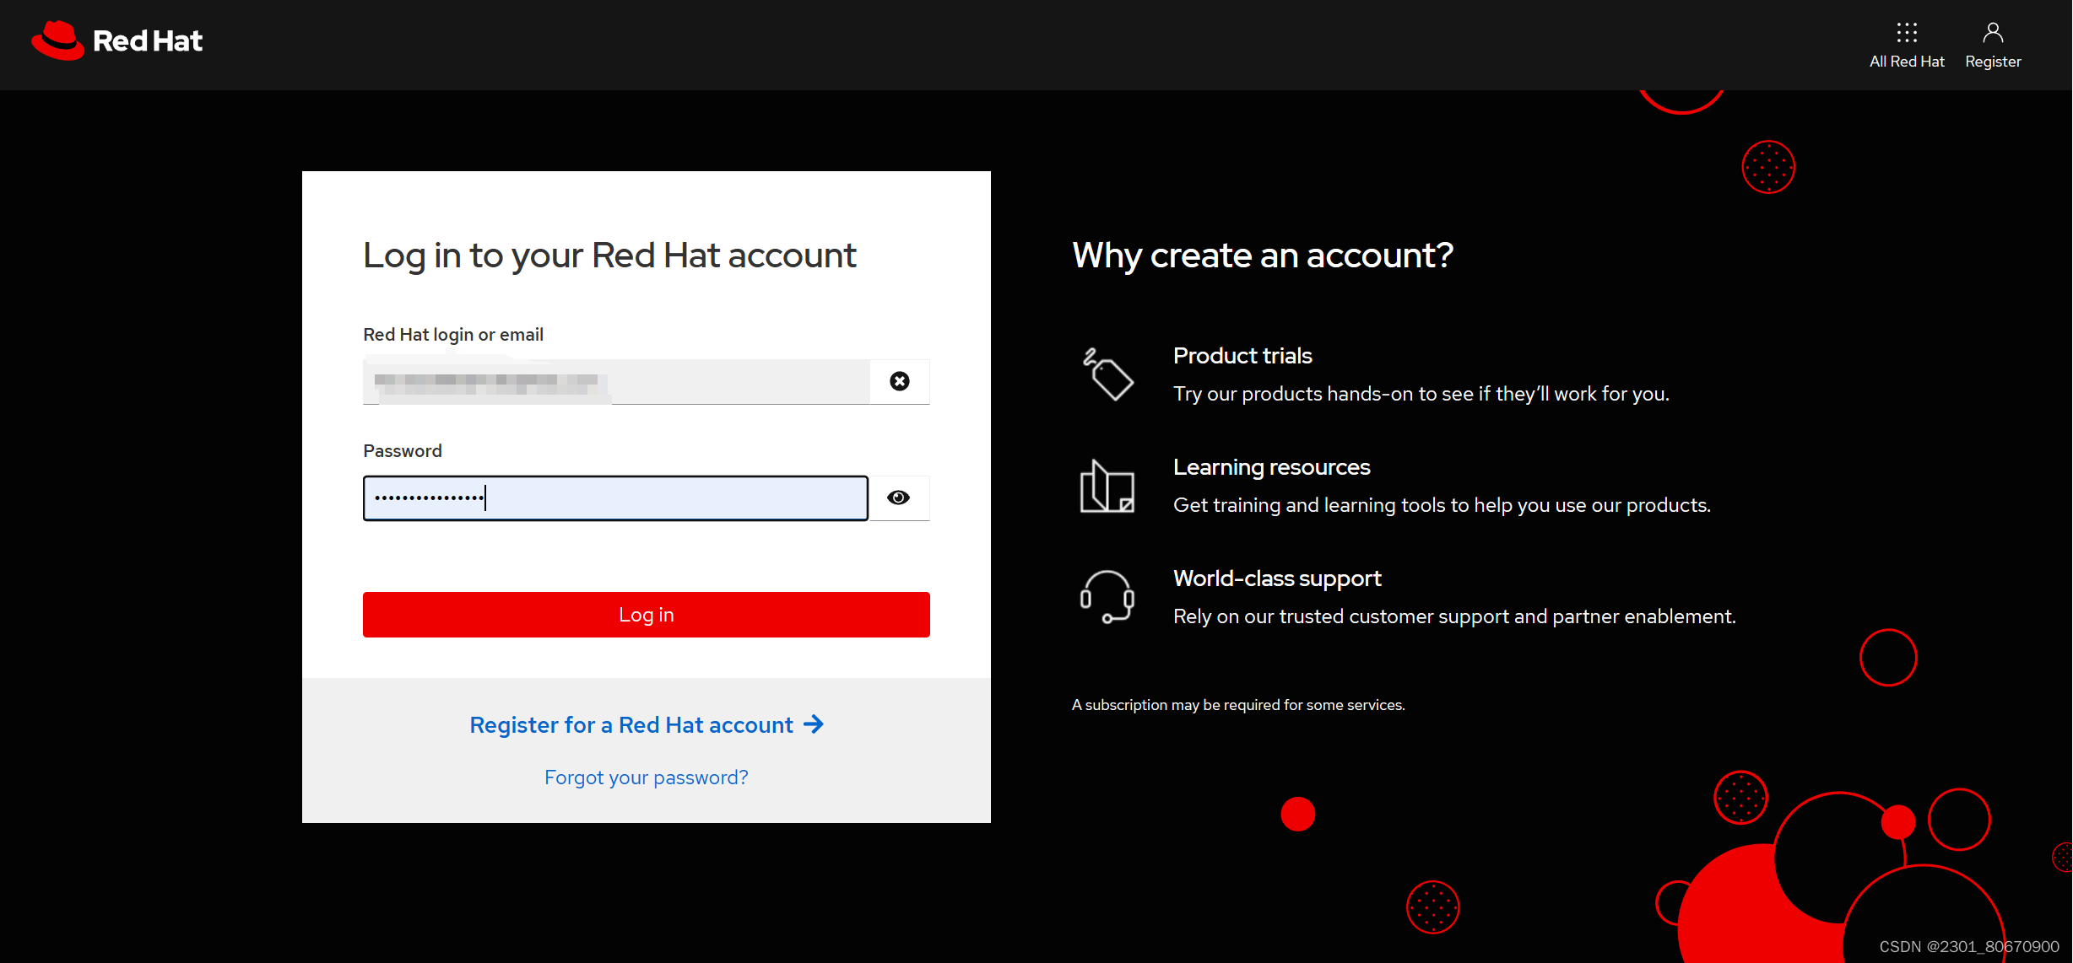Open the Forgot your password link
This screenshot has width=2073, height=963.
tap(646, 777)
